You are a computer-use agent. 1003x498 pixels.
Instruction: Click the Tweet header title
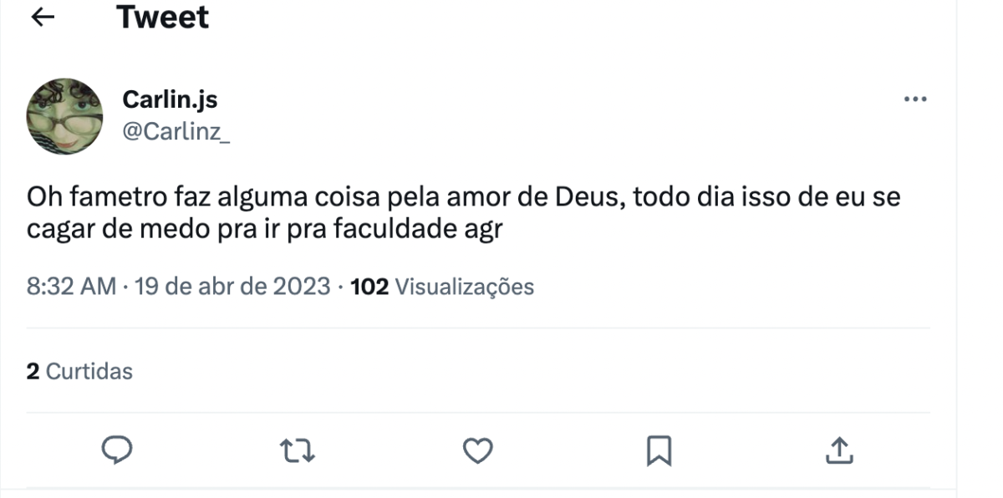click(163, 18)
